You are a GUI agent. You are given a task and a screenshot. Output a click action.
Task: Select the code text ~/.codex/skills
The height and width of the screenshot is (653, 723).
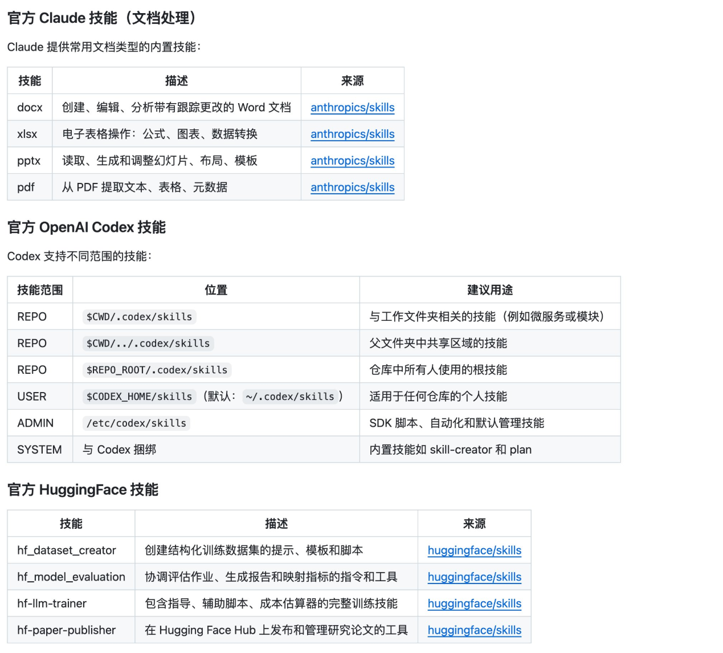tap(289, 396)
